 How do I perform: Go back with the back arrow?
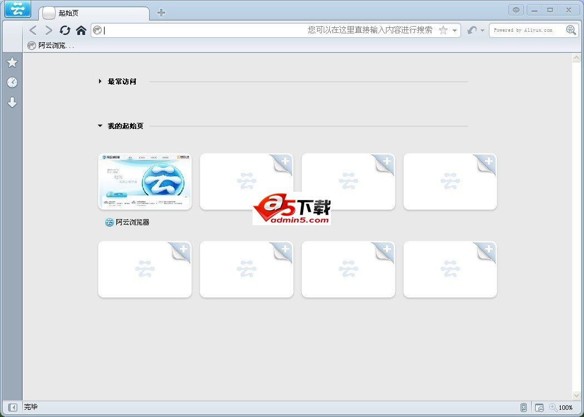[x=33, y=30]
